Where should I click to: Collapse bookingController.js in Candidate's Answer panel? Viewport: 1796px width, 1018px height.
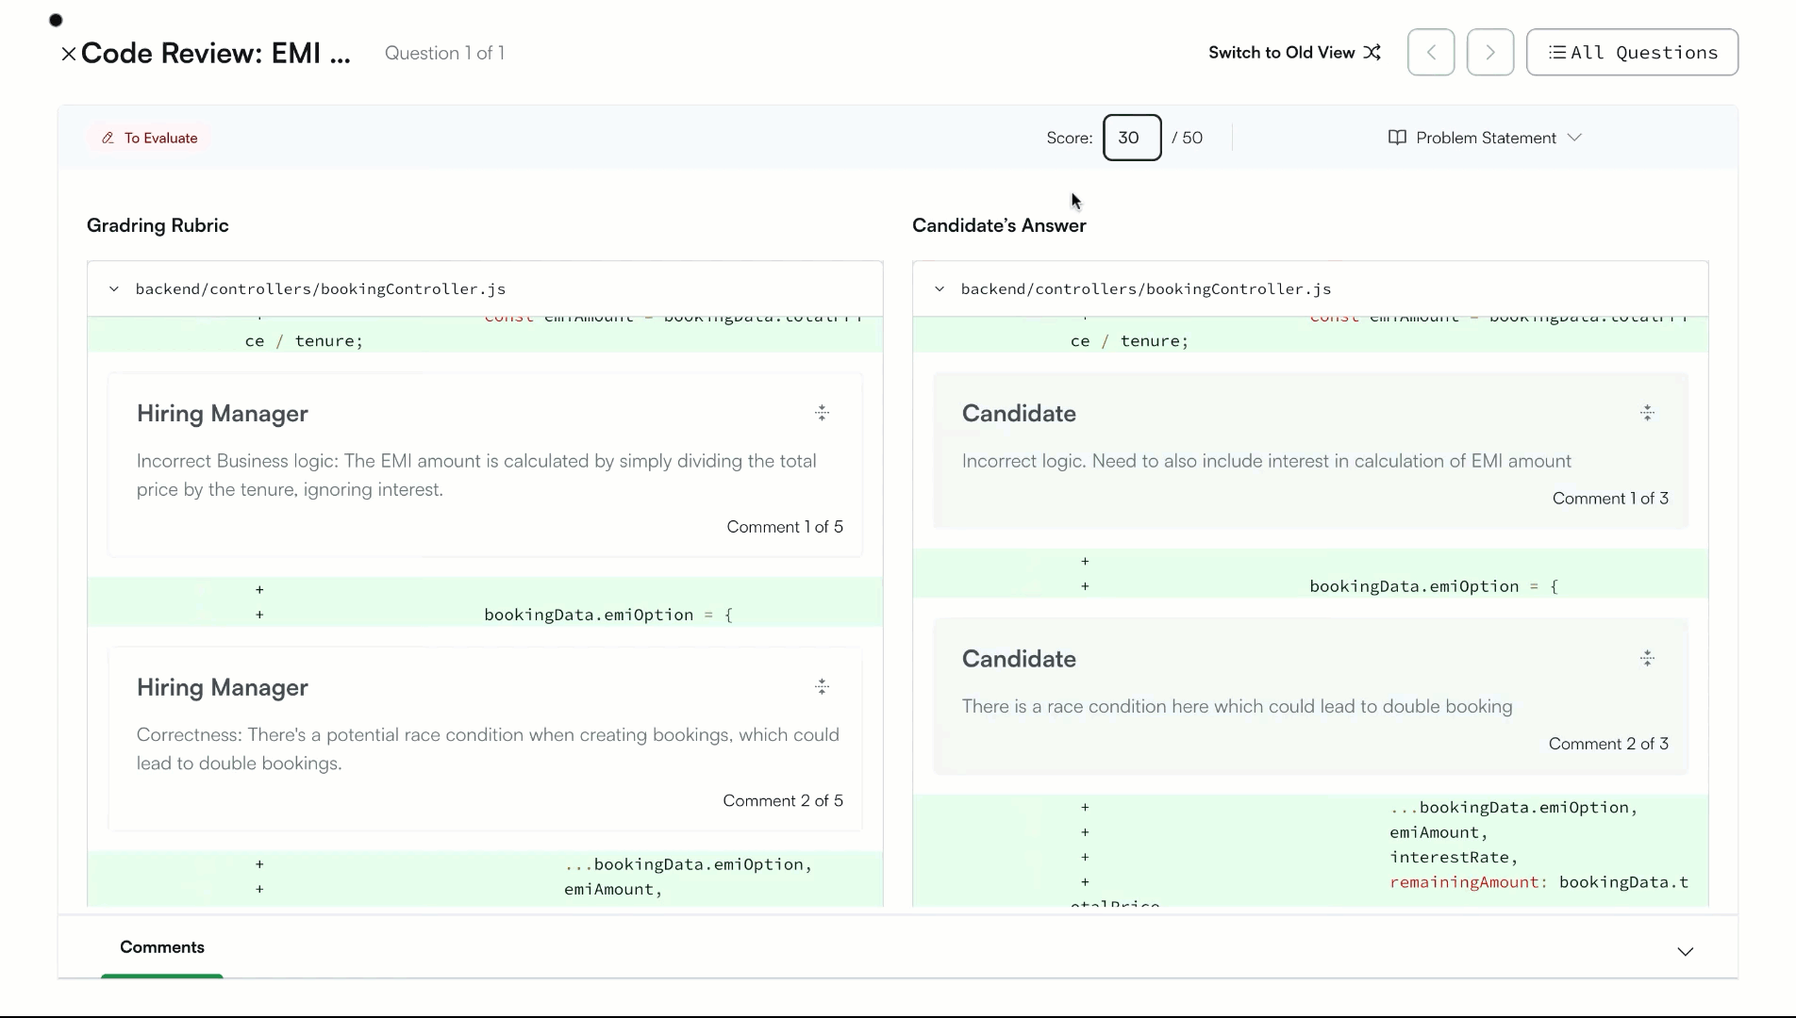tap(939, 288)
